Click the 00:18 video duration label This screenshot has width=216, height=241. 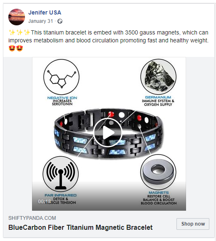[x=45, y=202]
